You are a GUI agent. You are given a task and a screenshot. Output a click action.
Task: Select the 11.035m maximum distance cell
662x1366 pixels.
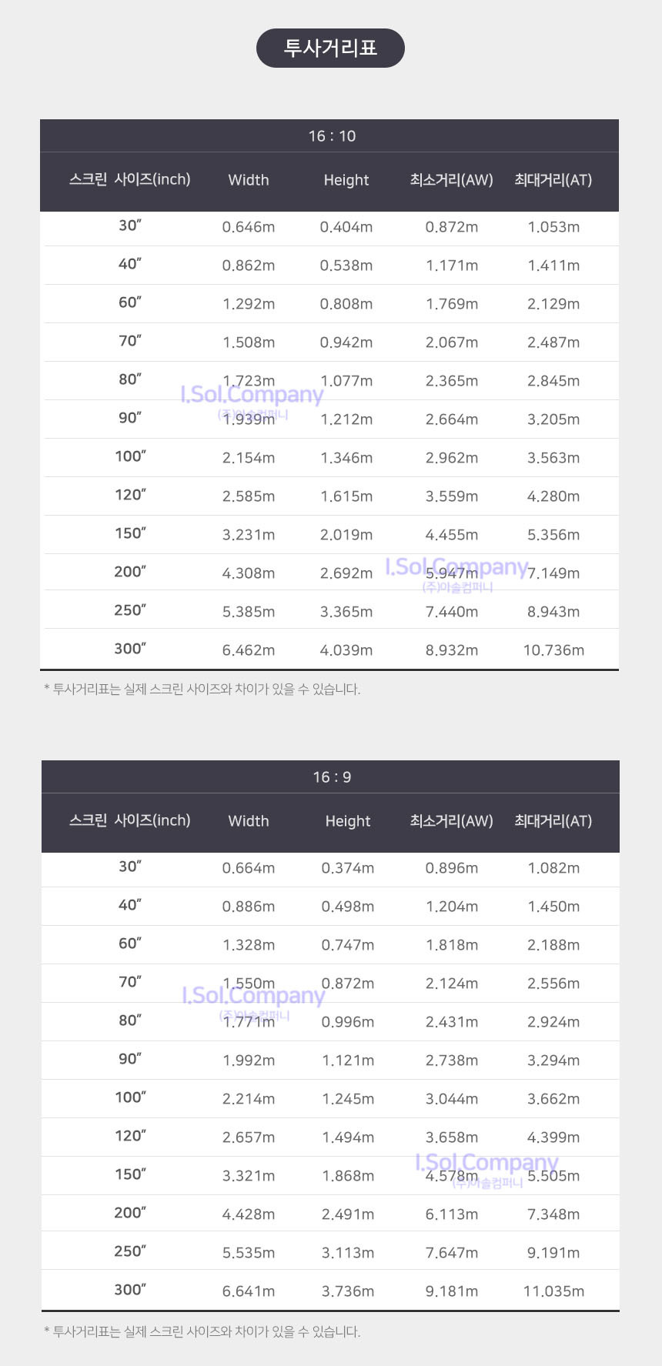coord(553,1291)
